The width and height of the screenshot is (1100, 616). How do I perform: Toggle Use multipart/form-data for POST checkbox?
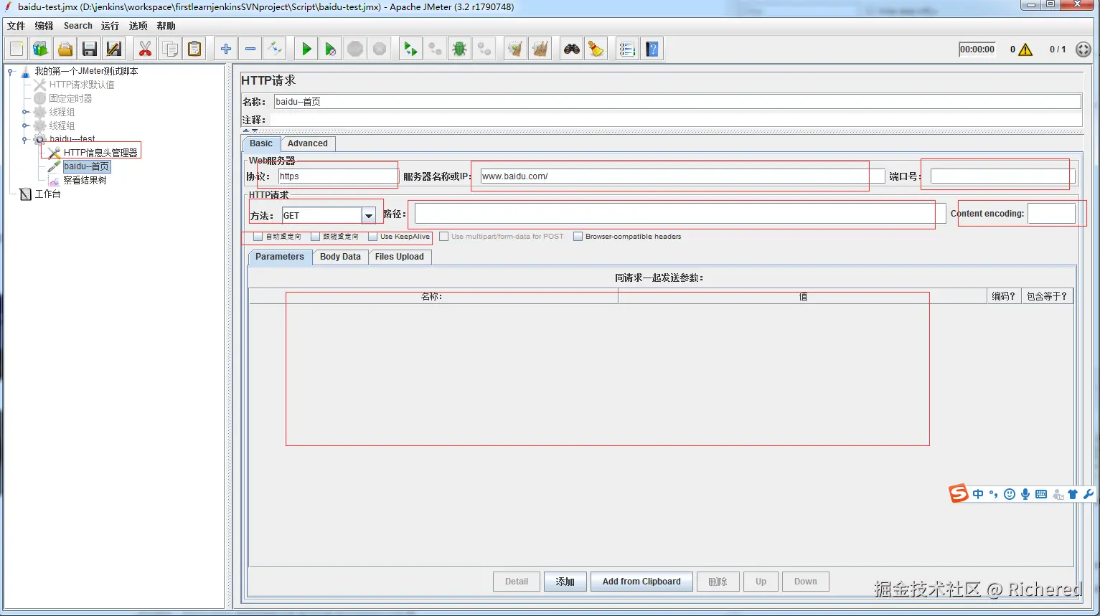point(444,237)
